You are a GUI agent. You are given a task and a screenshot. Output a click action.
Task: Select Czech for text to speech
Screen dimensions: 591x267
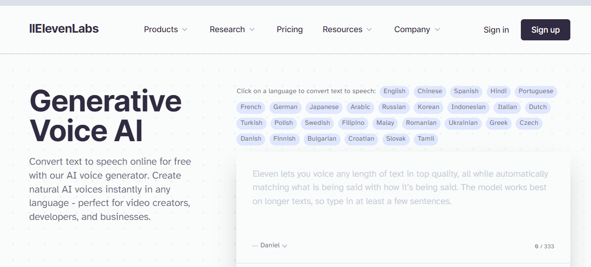click(x=529, y=123)
